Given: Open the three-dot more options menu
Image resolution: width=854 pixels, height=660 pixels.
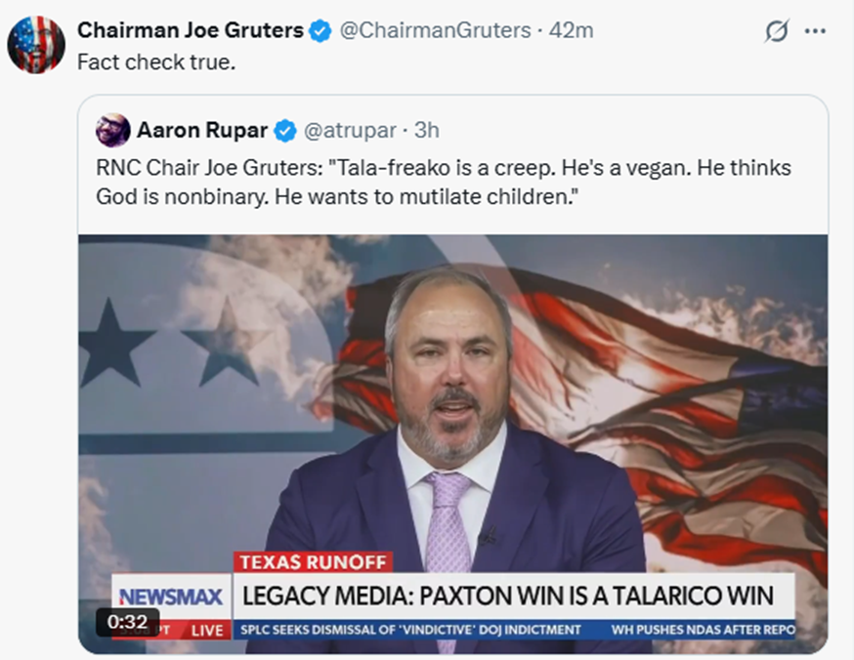Looking at the screenshot, I should pos(815,31).
